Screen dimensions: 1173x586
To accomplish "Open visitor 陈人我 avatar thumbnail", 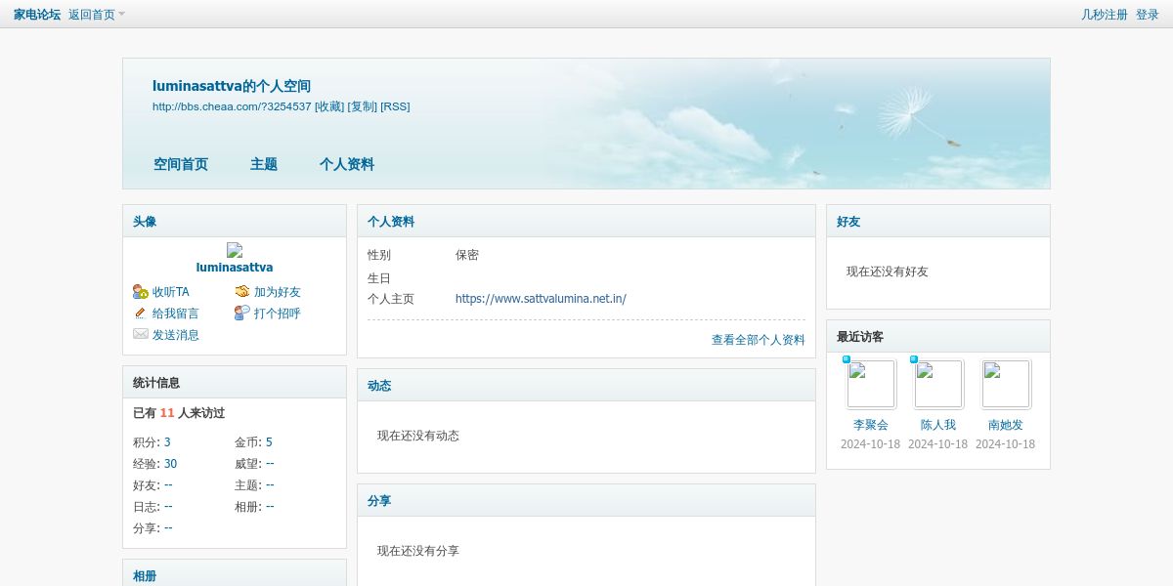I will tap(938, 384).
